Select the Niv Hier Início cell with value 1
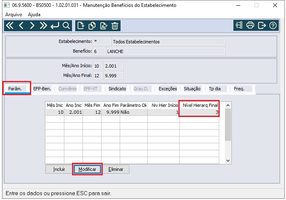Viewport: 286px width, 200px height. coord(163,112)
